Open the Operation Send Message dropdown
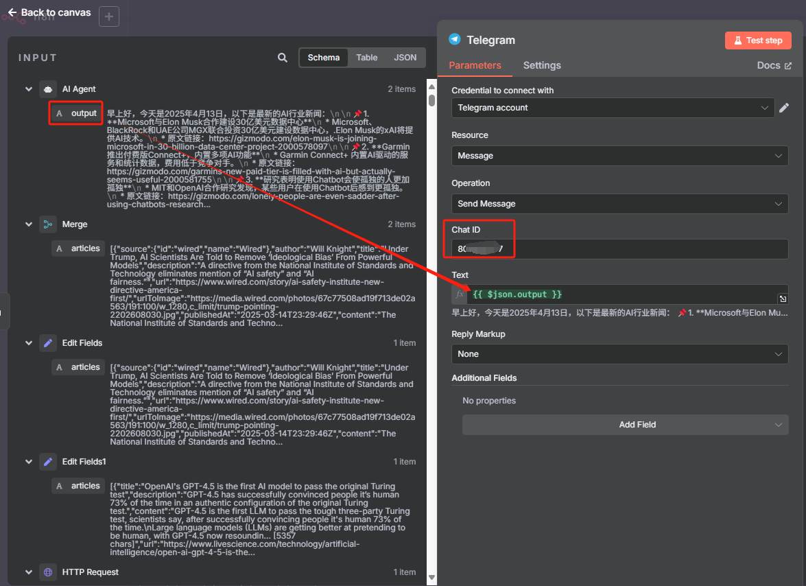Screen dimensions: 806x586 tap(619, 204)
